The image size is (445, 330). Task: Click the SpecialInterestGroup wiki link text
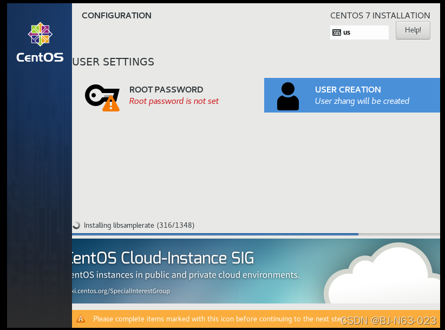click(121, 291)
